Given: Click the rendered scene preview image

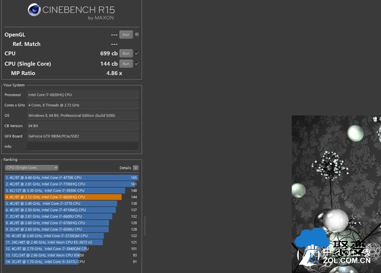Looking at the screenshot, I should [x=336, y=194].
